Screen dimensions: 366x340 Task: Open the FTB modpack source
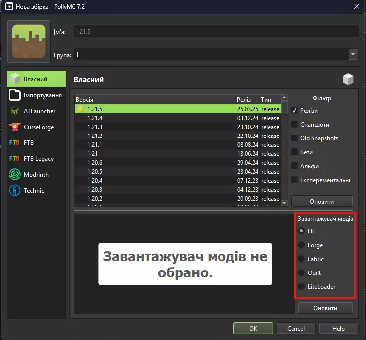(x=36, y=143)
